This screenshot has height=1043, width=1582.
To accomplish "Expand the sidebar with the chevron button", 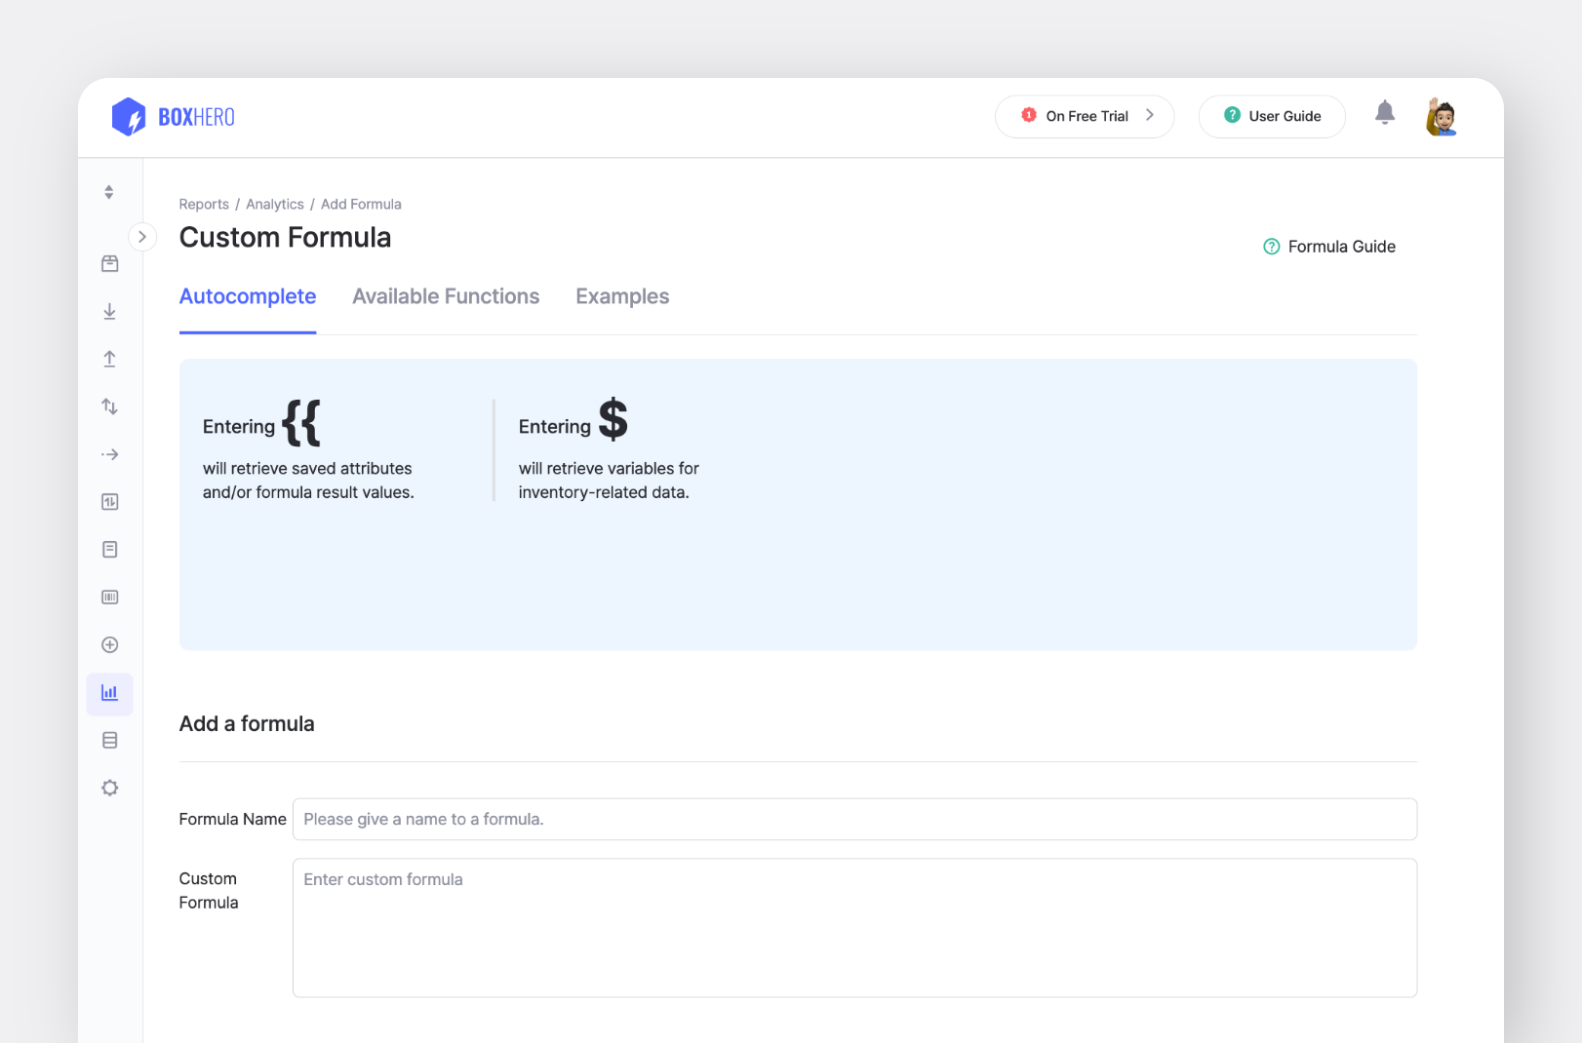I will point(142,237).
